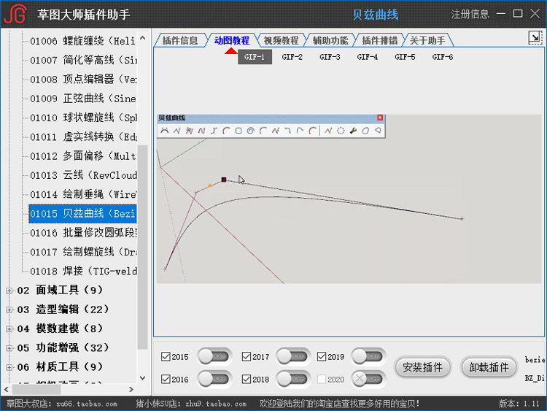Image resolution: width=547 pixels, height=411 pixels.
Task: Click the horizontal scrollbar right arrow
Action: coord(131,389)
